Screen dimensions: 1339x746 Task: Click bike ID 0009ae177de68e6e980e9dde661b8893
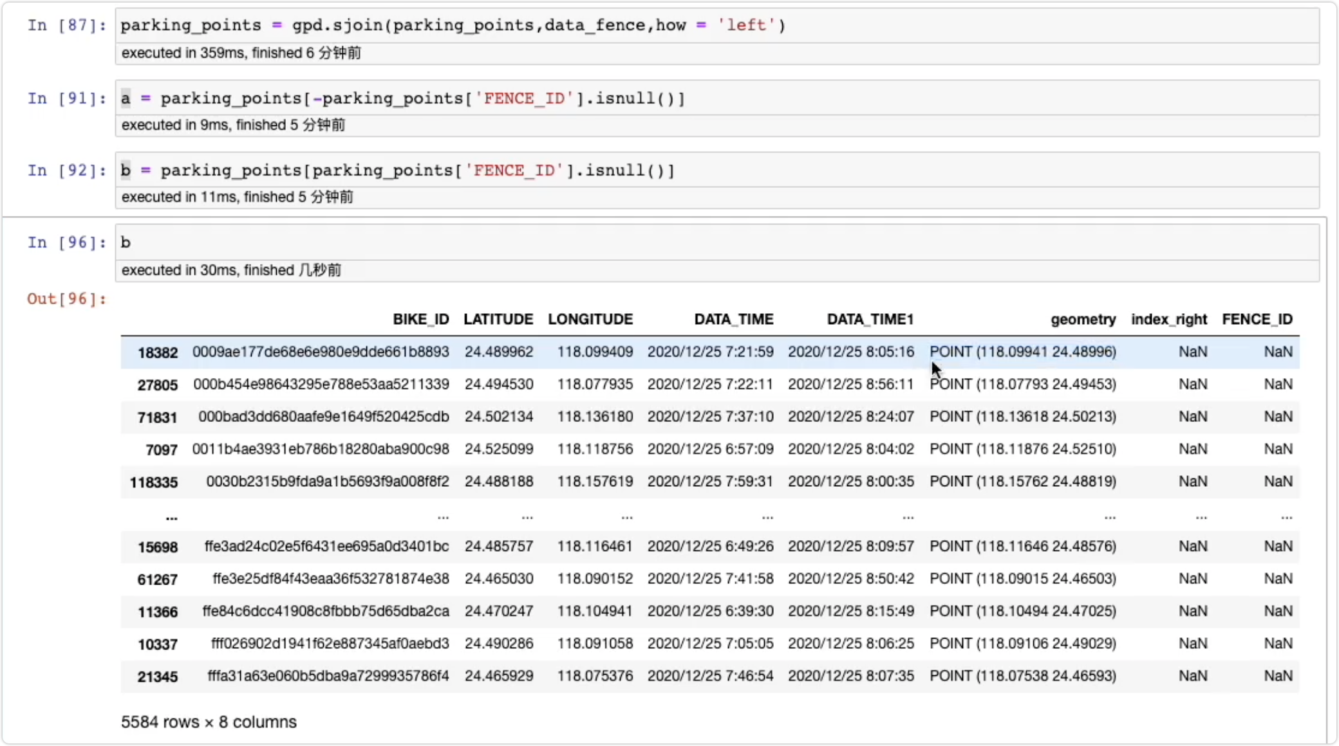point(321,352)
